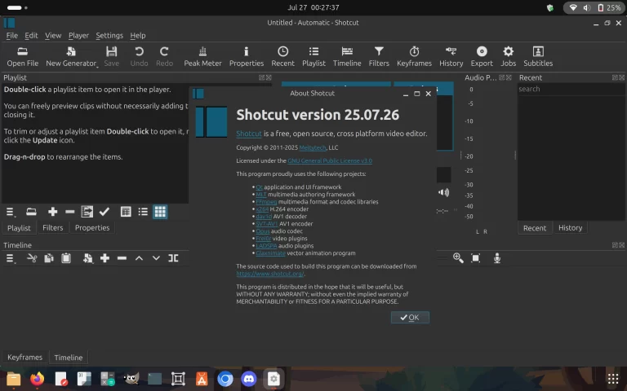Image resolution: width=627 pixels, height=391 pixels.
Task: Click OK in the About dialog
Action: tap(409, 318)
